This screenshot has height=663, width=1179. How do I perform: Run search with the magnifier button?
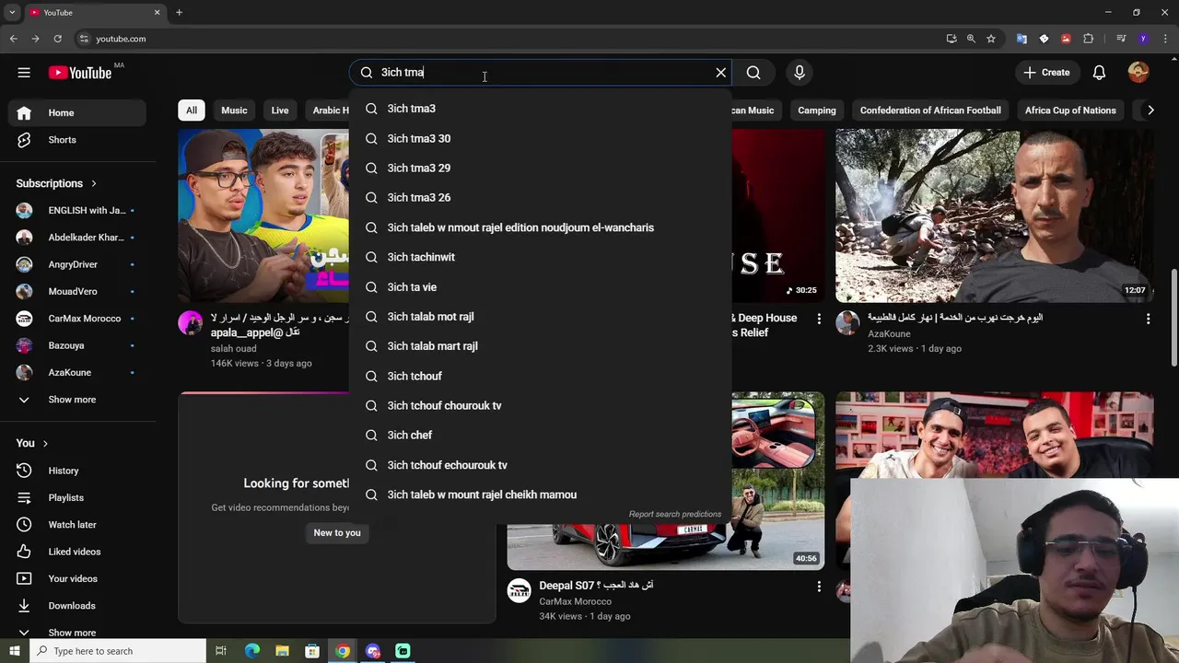coord(753,73)
